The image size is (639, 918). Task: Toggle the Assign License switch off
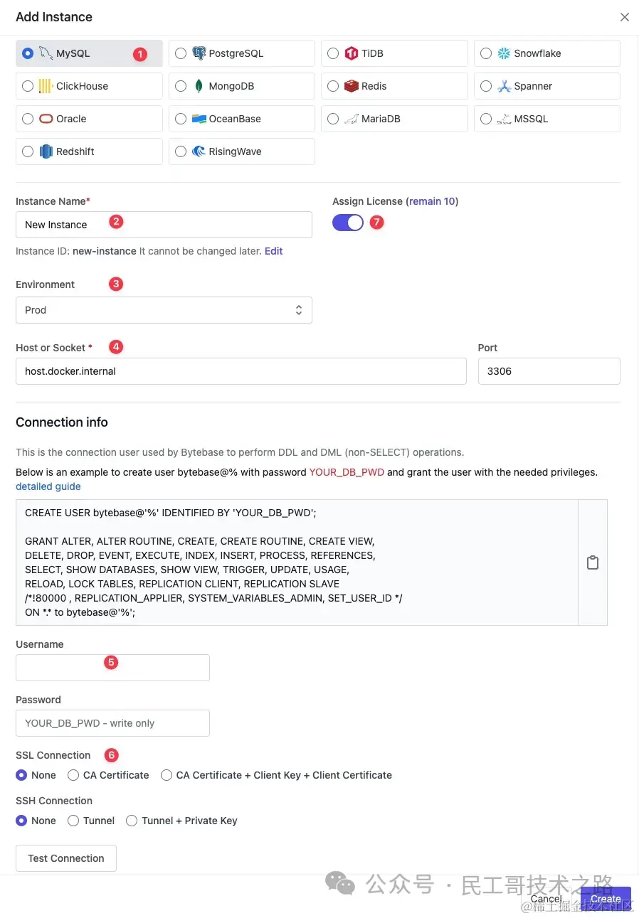pyautogui.click(x=348, y=223)
